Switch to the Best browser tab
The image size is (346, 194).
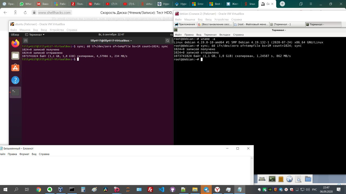point(215,4)
